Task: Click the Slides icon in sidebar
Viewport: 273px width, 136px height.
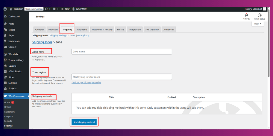Action: (5, 77)
